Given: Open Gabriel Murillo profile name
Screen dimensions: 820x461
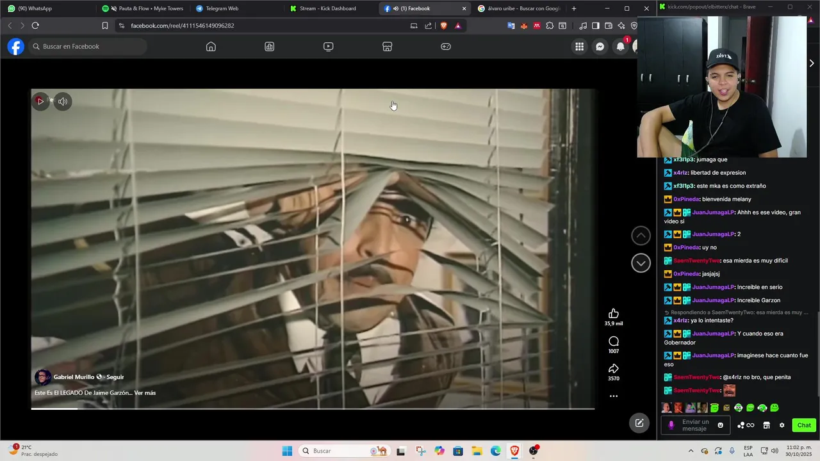Looking at the screenshot, I should point(74,377).
